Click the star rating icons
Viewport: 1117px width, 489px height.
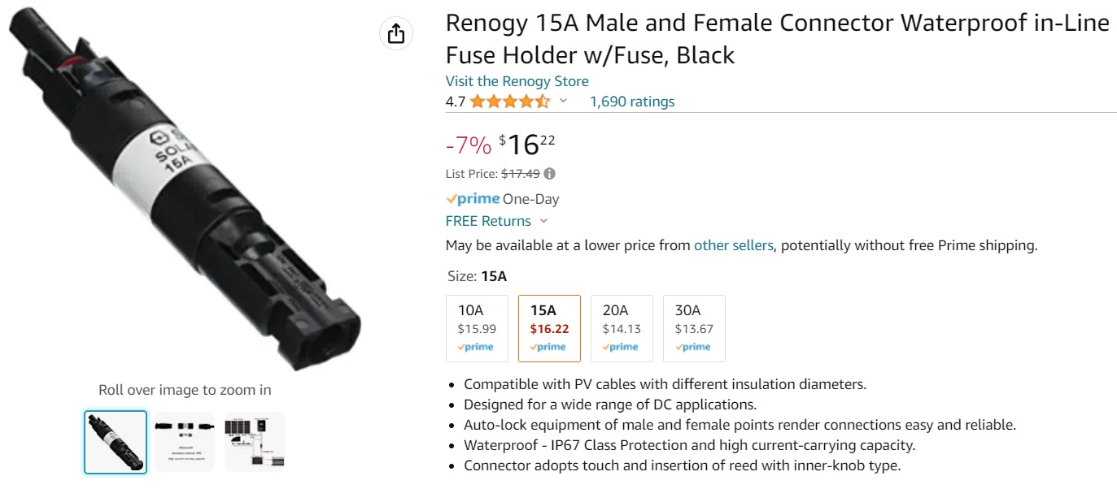coord(509,102)
